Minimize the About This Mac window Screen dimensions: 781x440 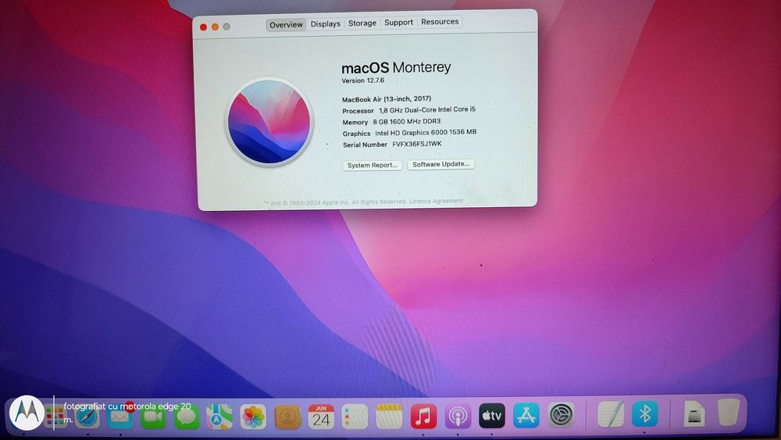point(215,27)
